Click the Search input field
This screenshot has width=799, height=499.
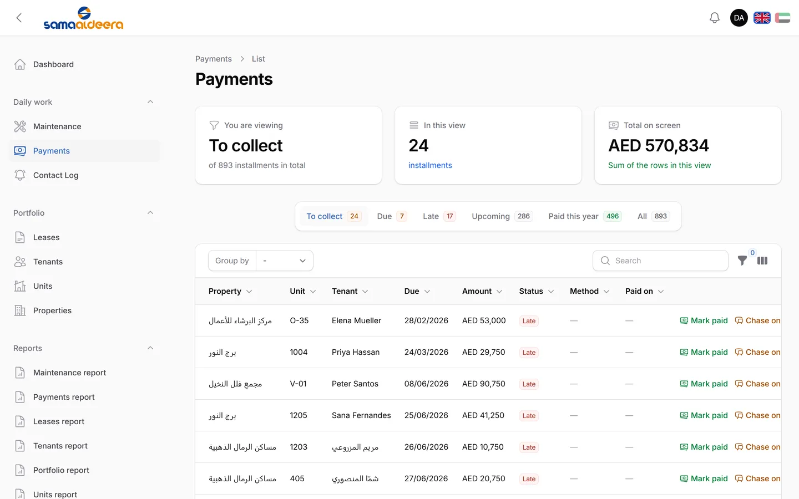pyautogui.click(x=661, y=261)
